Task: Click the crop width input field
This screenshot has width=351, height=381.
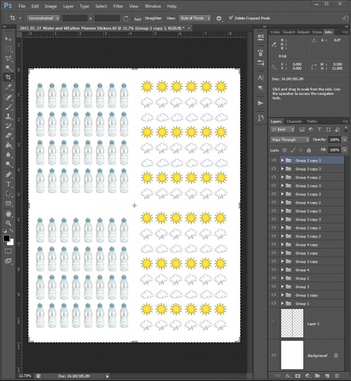Action: click(75, 18)
